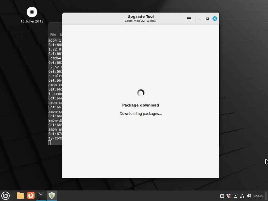268x201 pixels.
Task: Open the sound volume tray icon
Action: [249, 196]
